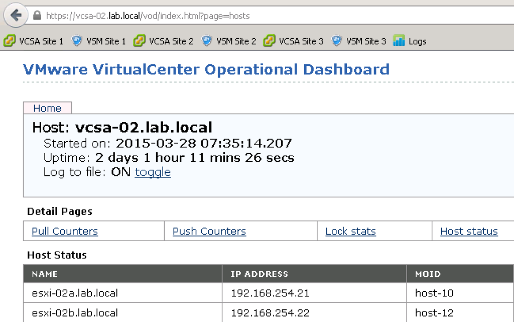Click the Detail Pages section heading
Viewport: 514px width, 322px height.
(x=60, y=211)
